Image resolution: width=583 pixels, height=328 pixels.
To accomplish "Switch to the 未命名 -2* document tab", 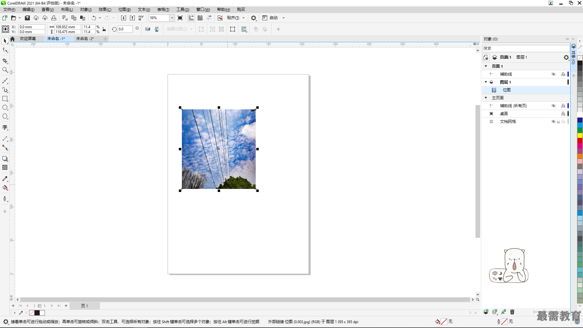I will (85, 39).
